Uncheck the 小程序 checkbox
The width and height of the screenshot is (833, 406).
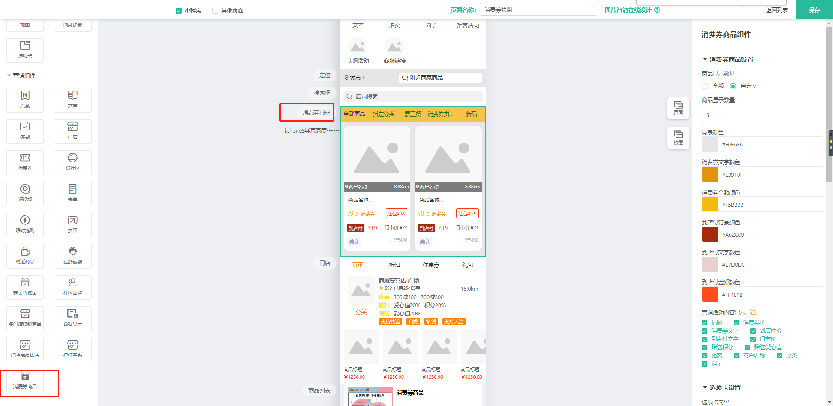click(x=179, y=10)
